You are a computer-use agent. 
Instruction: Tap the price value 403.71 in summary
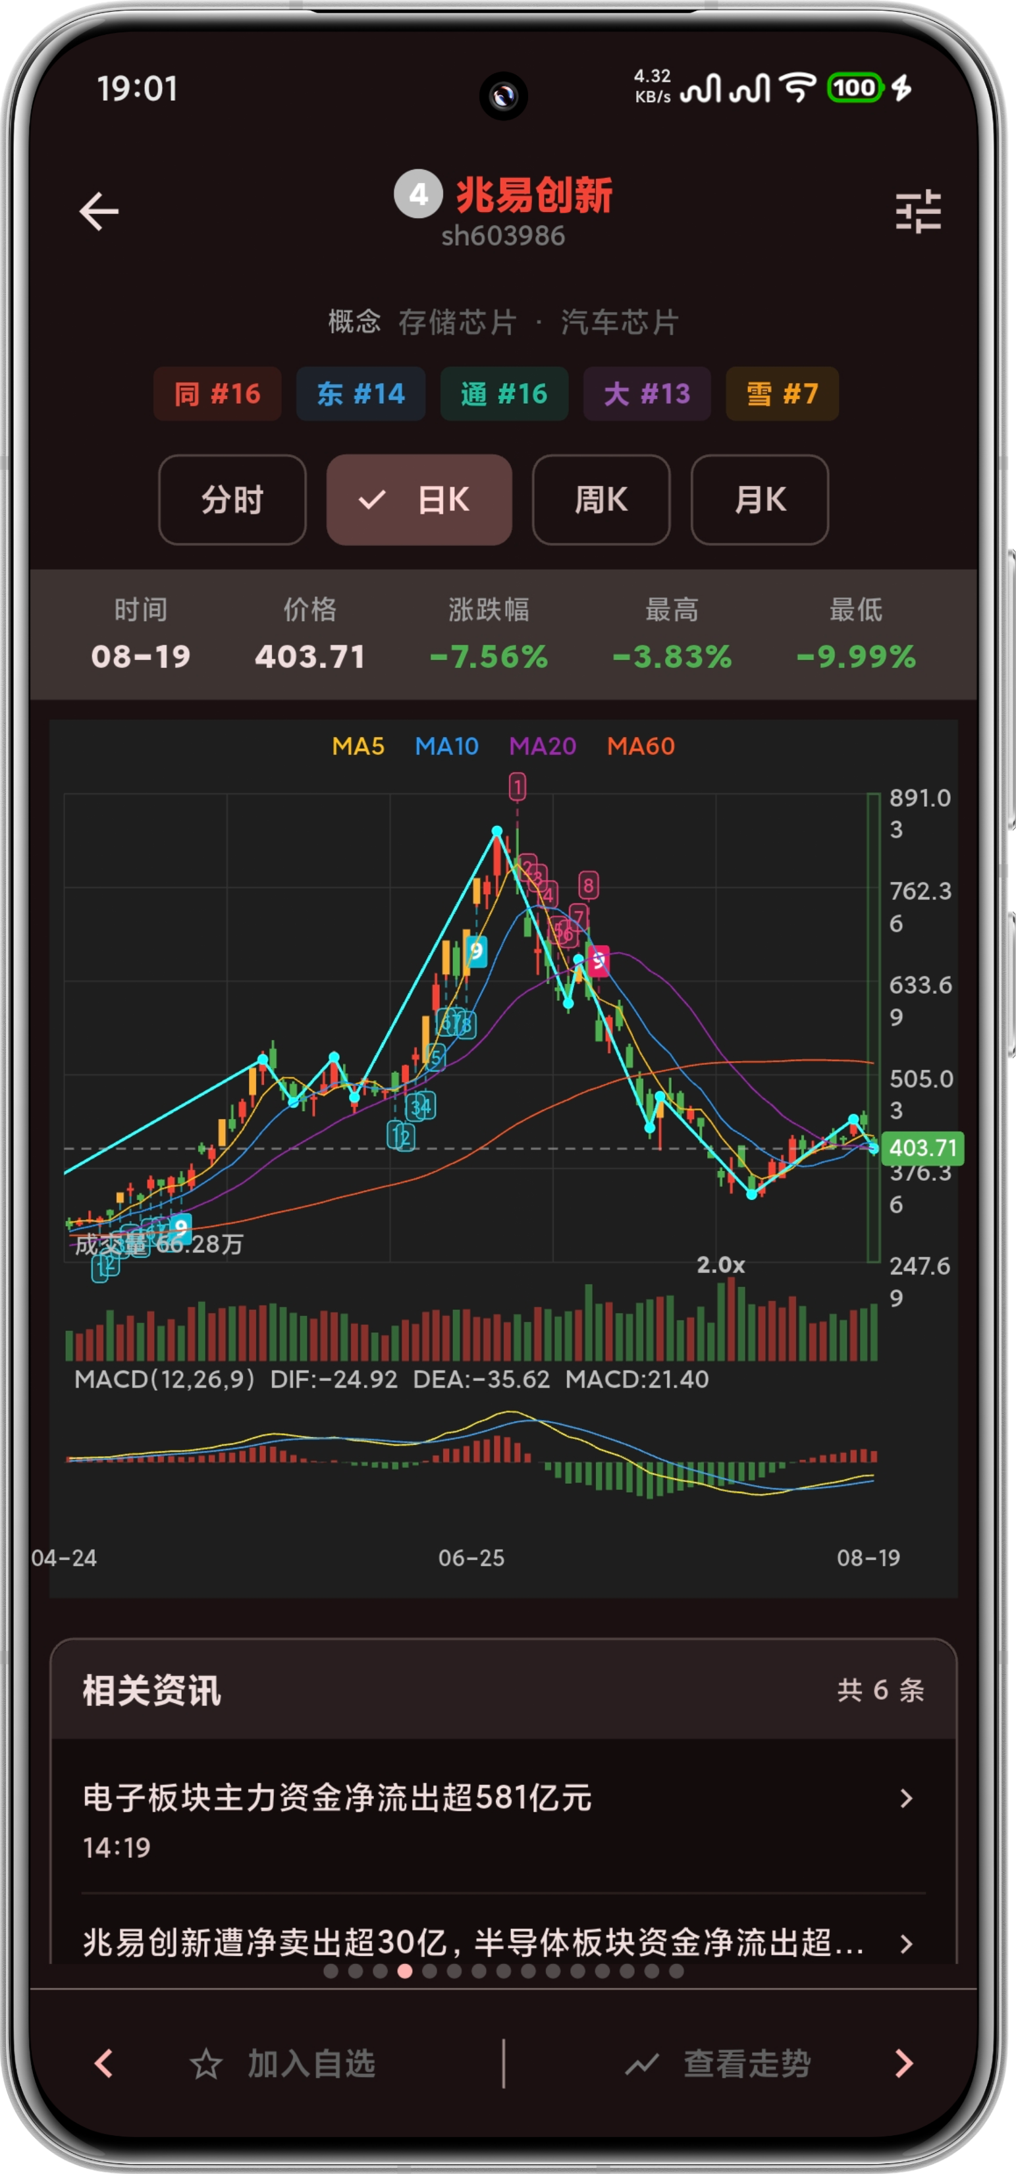click(309, 657)
